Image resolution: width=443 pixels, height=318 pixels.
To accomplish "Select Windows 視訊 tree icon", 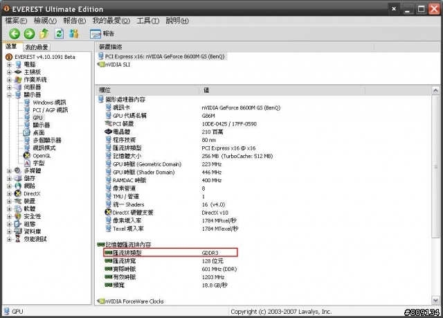I will tap(27, 103).
